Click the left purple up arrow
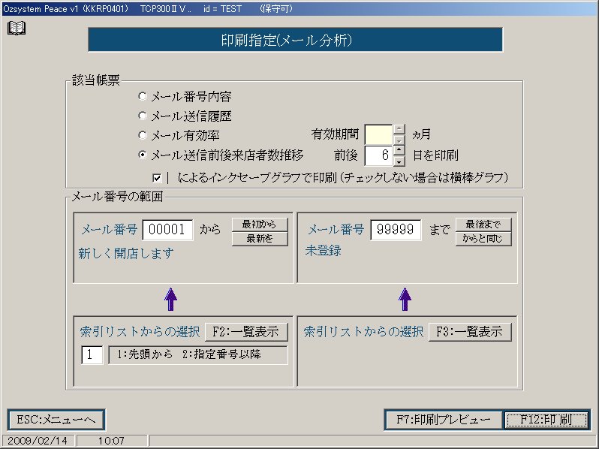Image resolution: width=599 pixels, height=449 pixels. point(170,299)
